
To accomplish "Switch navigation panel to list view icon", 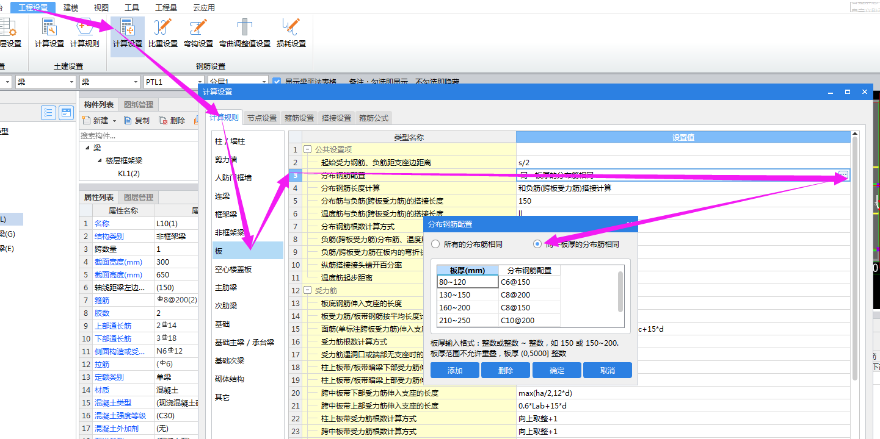I will click(x=49, y=113).
